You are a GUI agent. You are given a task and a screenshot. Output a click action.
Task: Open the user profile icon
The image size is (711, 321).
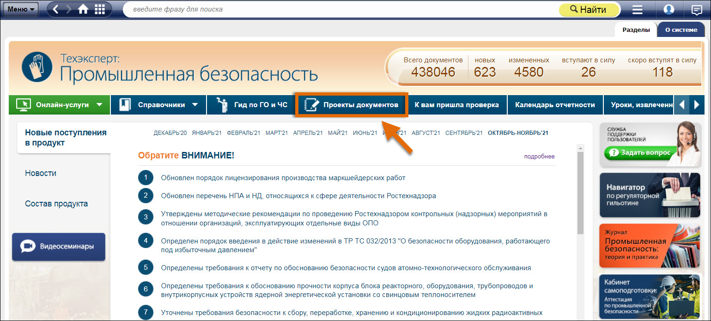[669, 9]
